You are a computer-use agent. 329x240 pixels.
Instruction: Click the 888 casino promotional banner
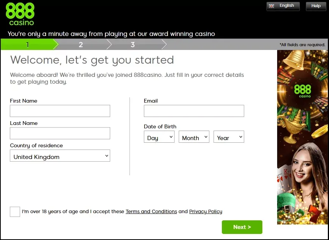pos(302,137)
